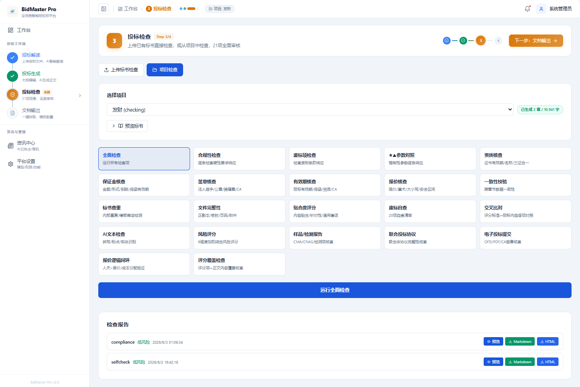Image resolution: width=580 pixels, height=387 pixels.
Task: Open the 工作台 breadcrumb link
Action: pyautogui.click(x=128, y=9)
